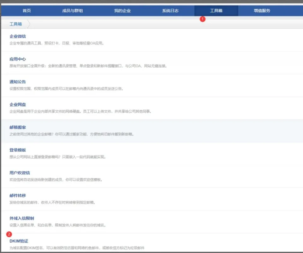This screenshot has height=253, width=303.
Task: Open 外域入信限制 settings
Action: click(21, 218)
